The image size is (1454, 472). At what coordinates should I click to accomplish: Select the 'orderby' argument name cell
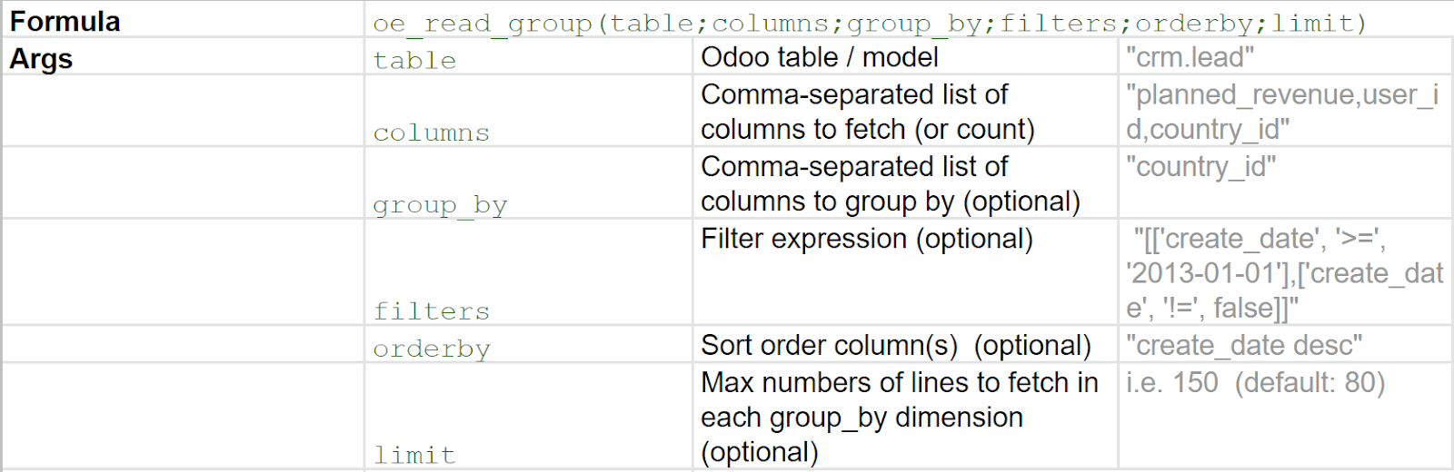[x=431, y=349]
